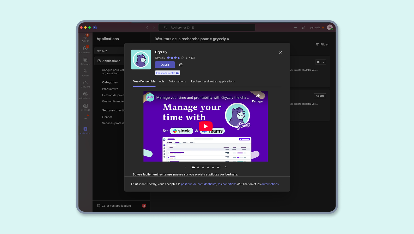Open the les conditions link
The width and height of the screenshot is (414, 234).
tap(227, 184)
